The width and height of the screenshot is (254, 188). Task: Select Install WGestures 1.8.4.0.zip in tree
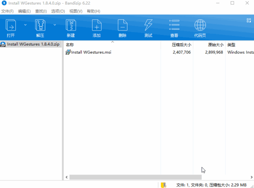pos(31,44)
